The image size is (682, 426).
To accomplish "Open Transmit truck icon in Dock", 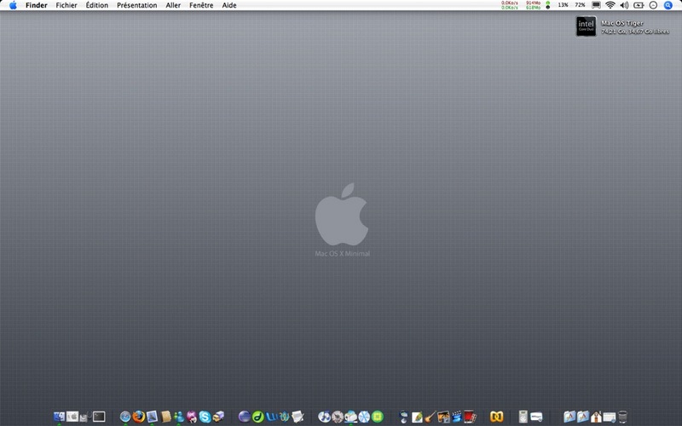I will [x=218, y=417].
